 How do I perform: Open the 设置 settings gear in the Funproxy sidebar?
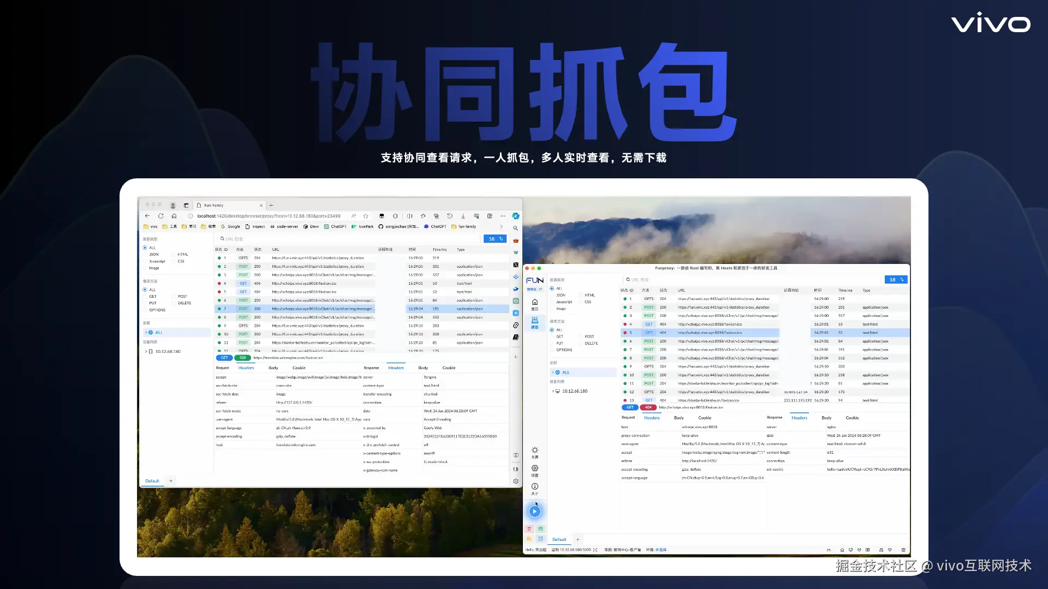[534, 468]
